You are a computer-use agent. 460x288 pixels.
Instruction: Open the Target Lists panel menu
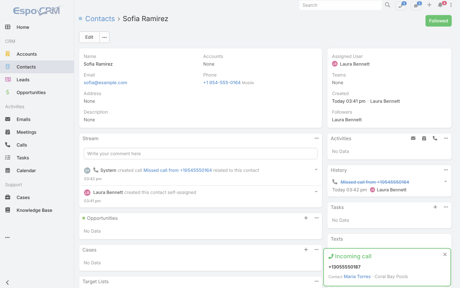tap(317, 281)
